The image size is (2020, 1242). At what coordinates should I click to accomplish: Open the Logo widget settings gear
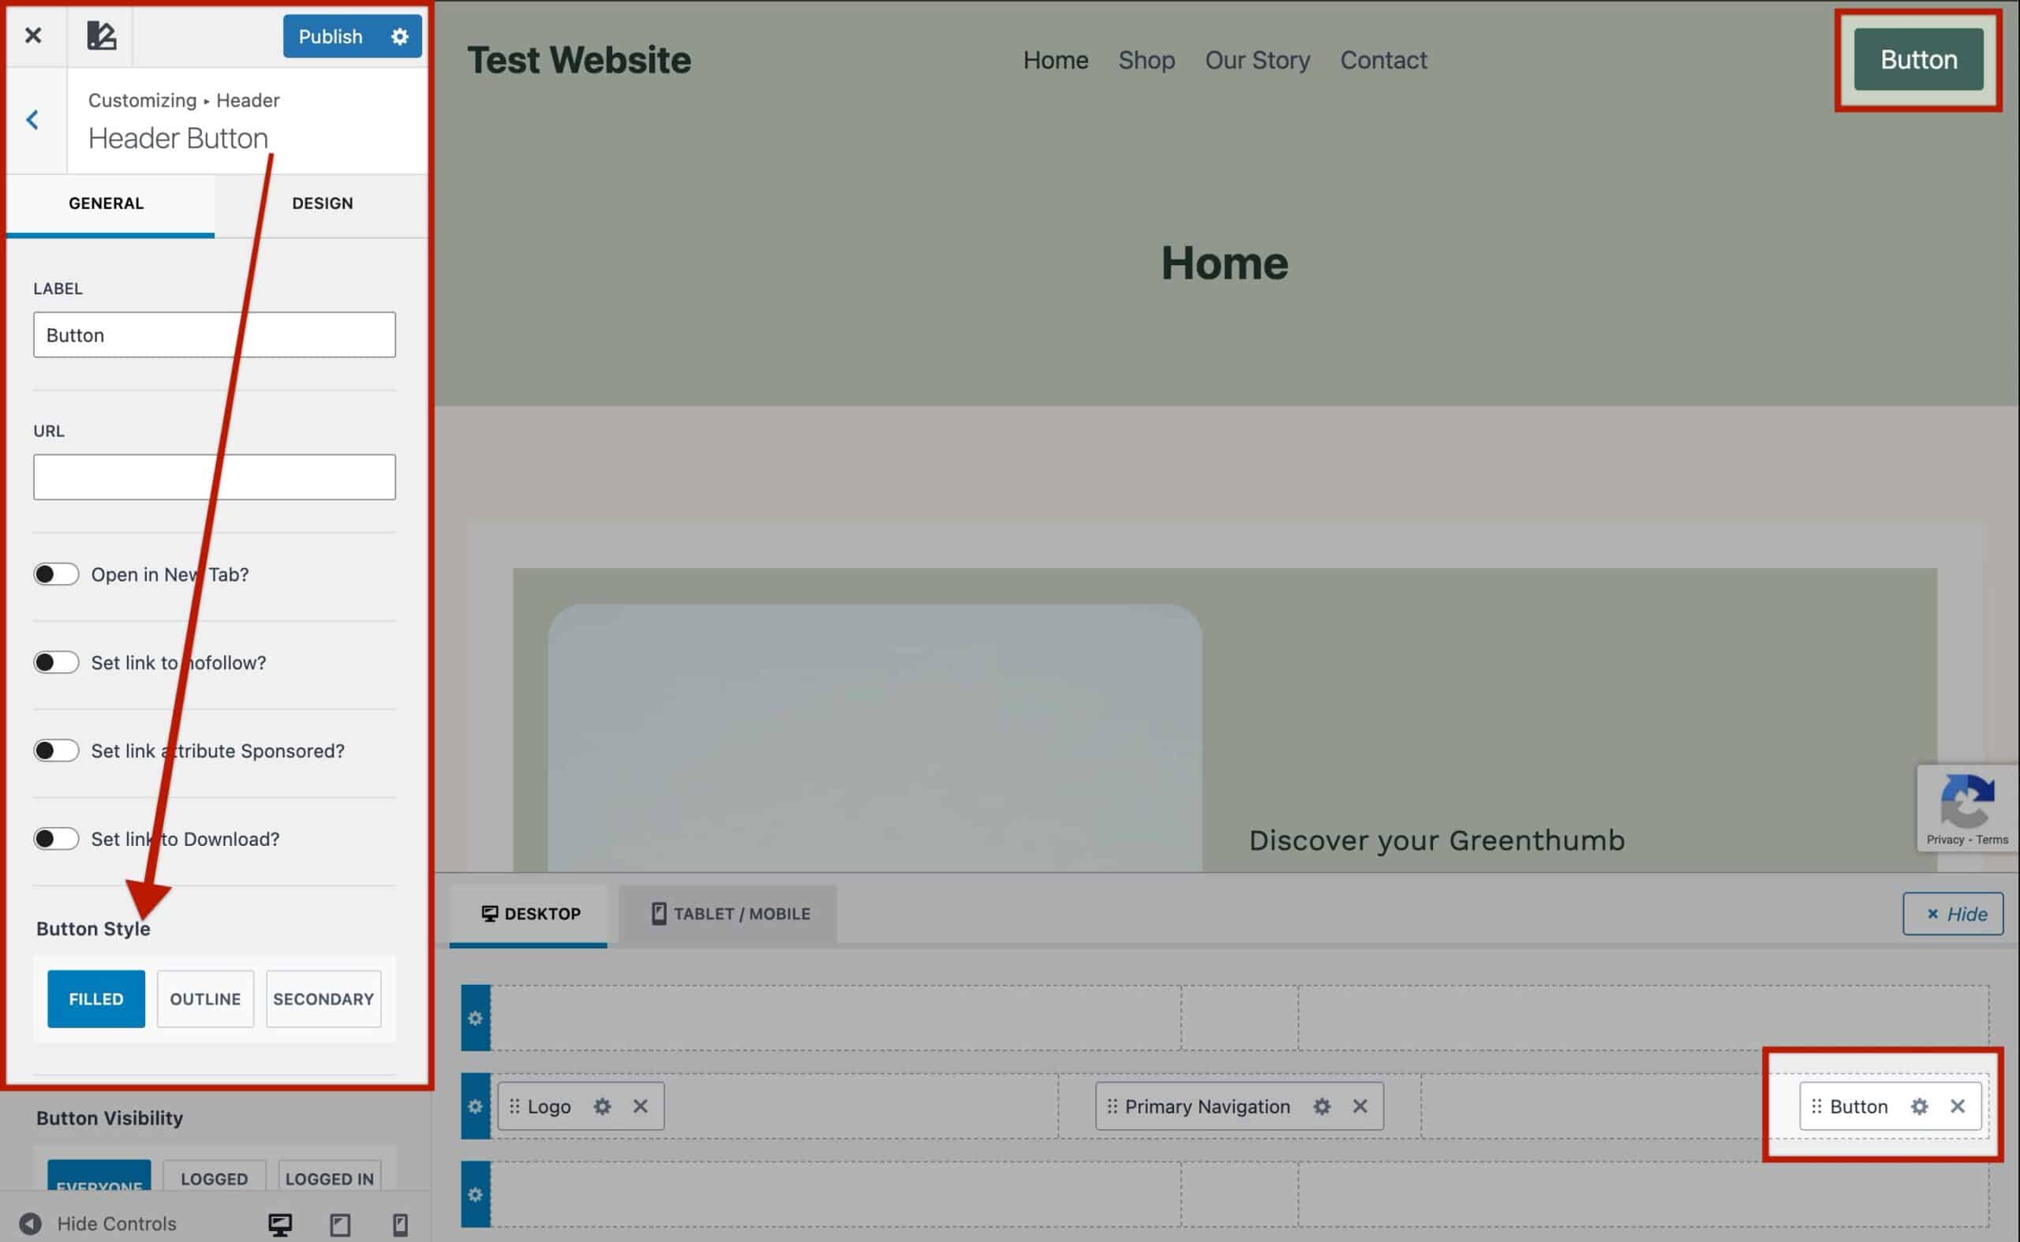(x=603, y=1106)
